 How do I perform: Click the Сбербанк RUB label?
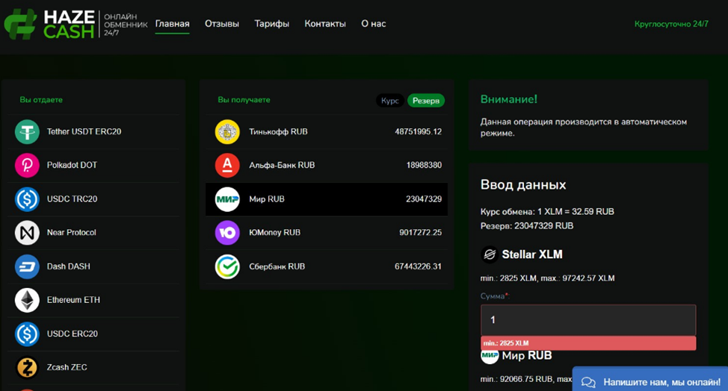pyautogui.click(x=277, y=266)
